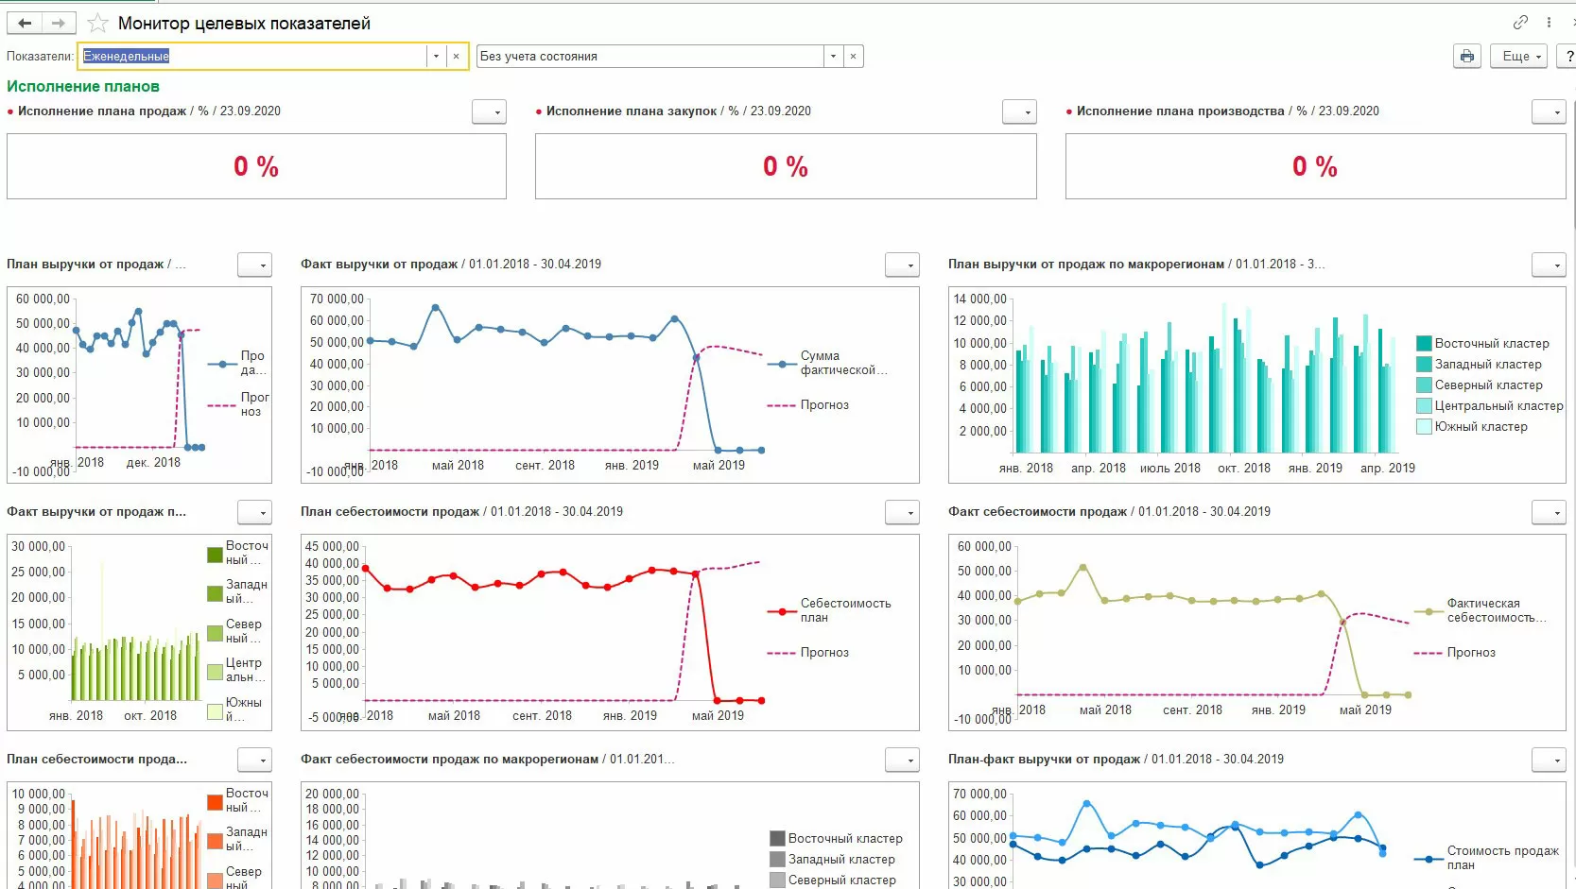Select green Западный legend swatch
Screen dimensions: 1576x889
[216, 593]
